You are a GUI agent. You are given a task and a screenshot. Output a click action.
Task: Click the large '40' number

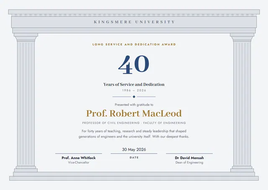pos(134,65)
